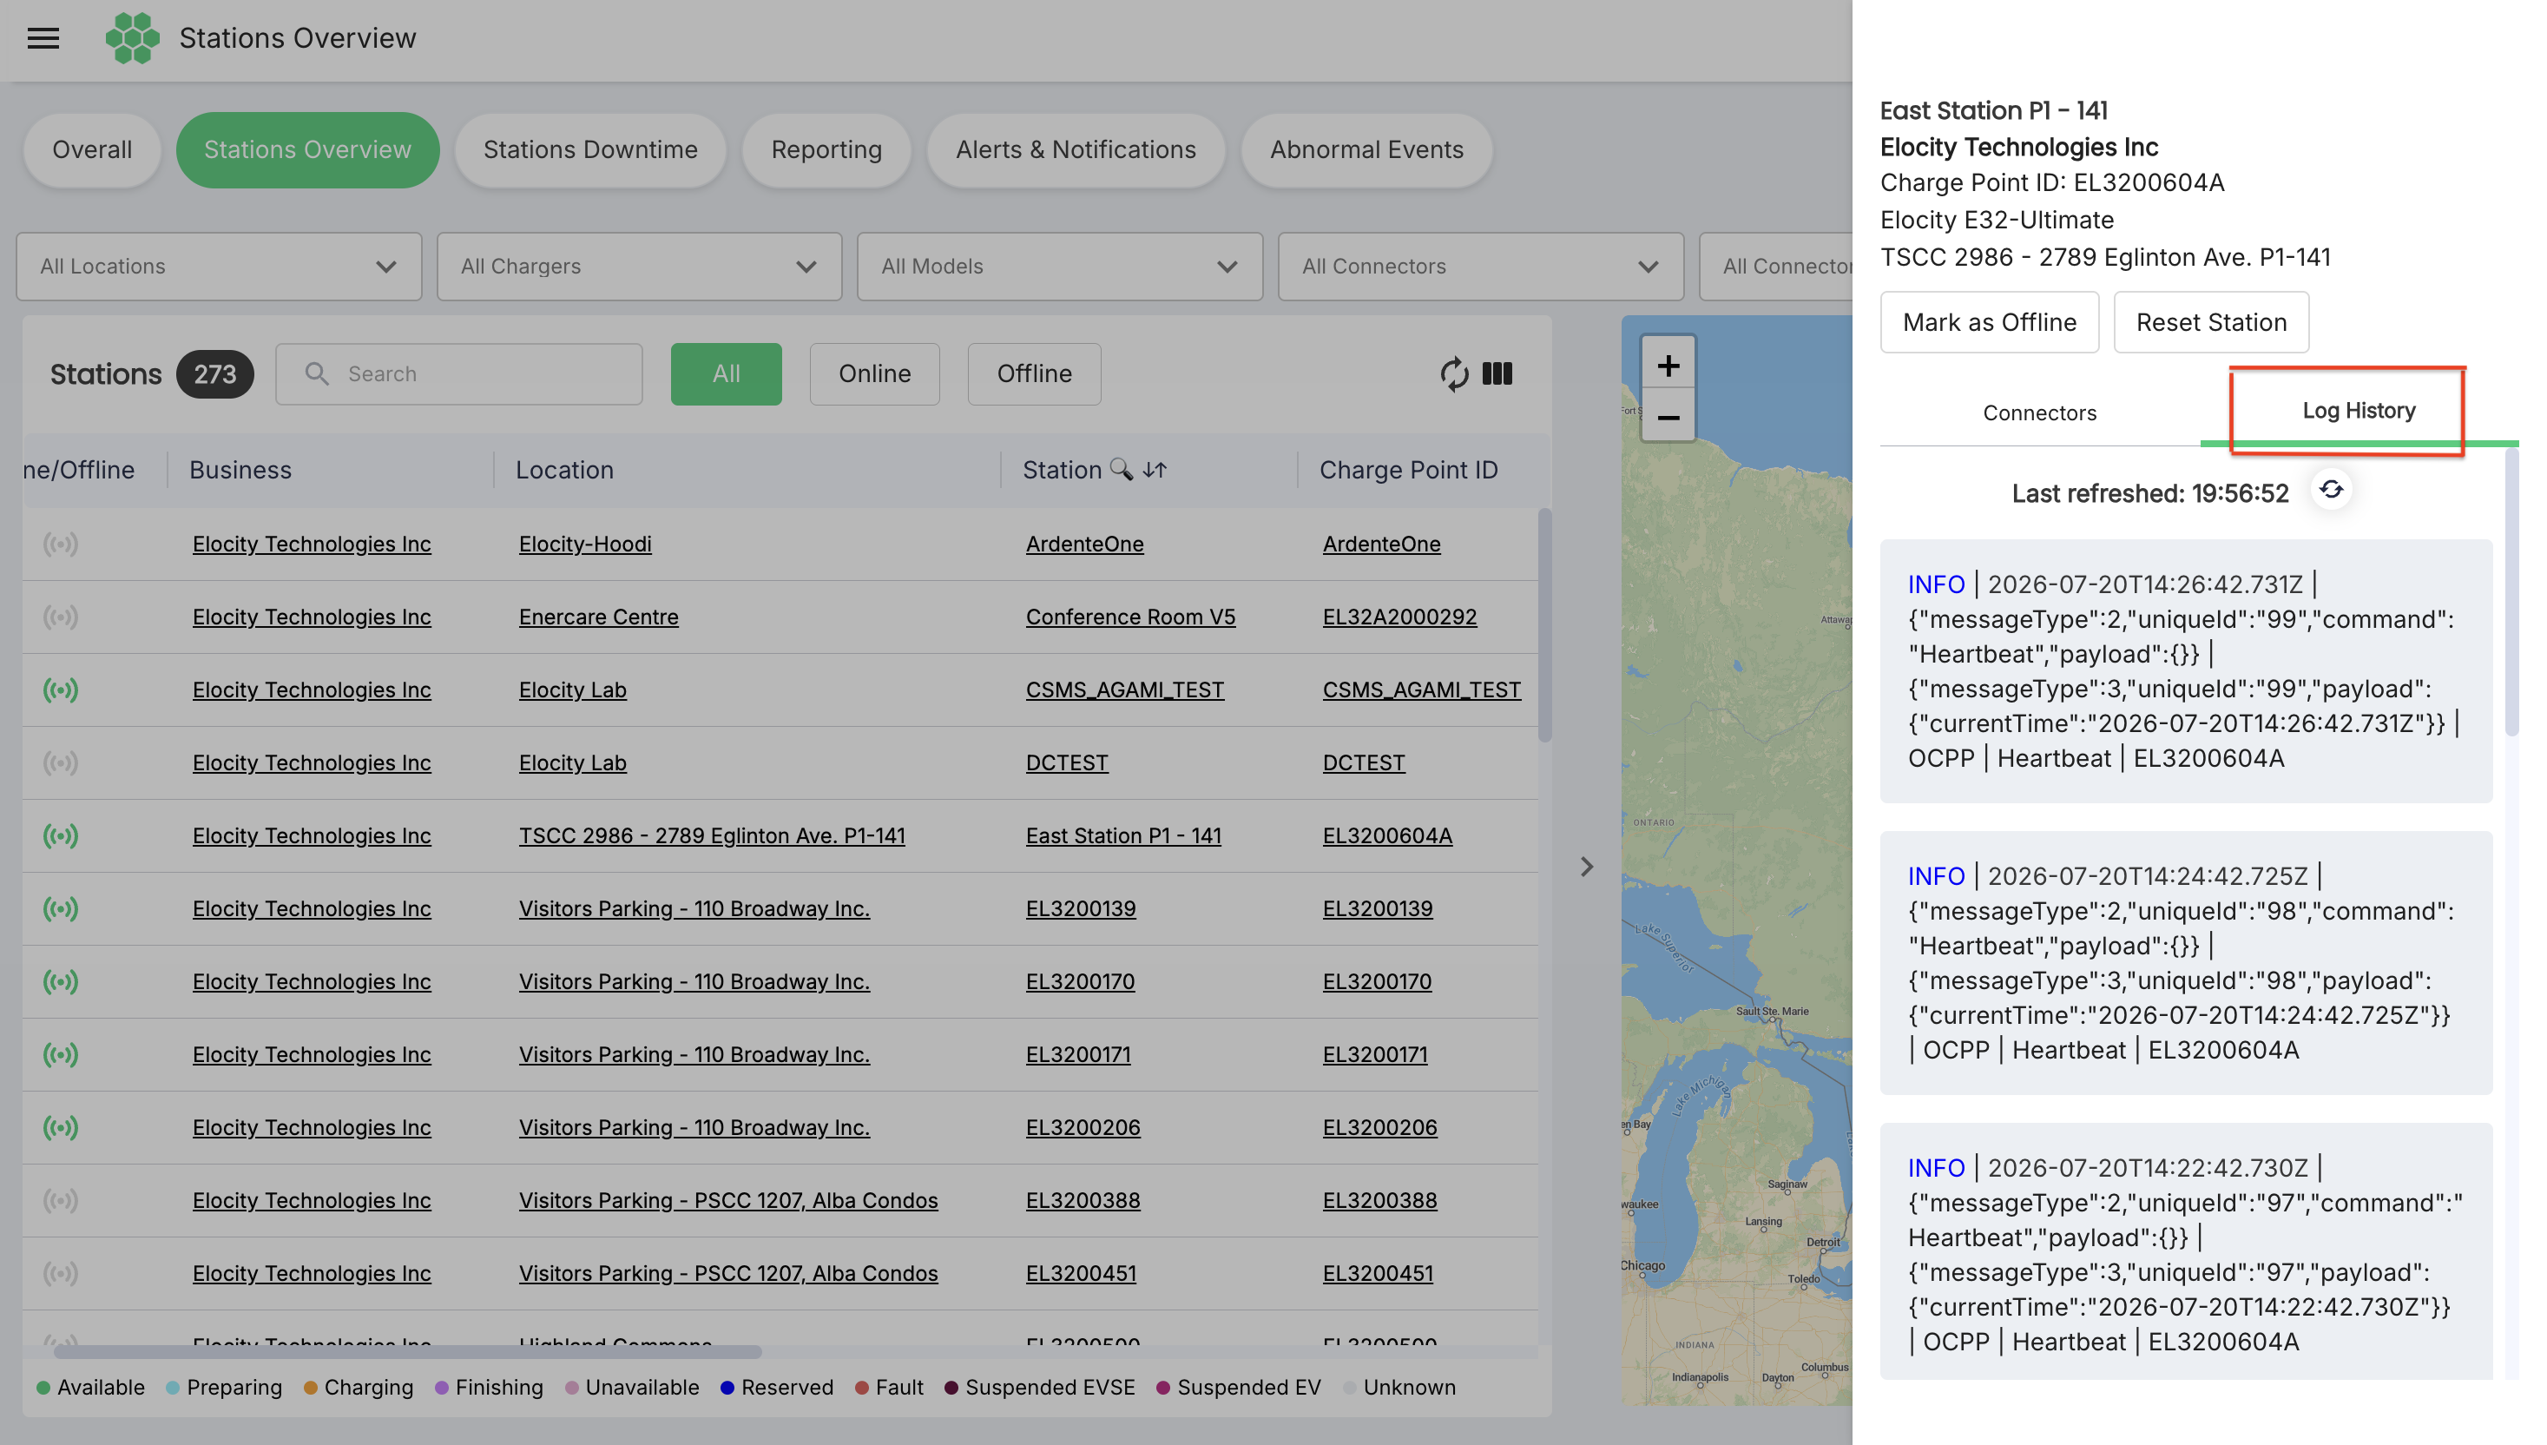The height and width of the screenshot is (1445, 2547).
Task: Sort by the Station column arrows
Action: coord(1155,470)
